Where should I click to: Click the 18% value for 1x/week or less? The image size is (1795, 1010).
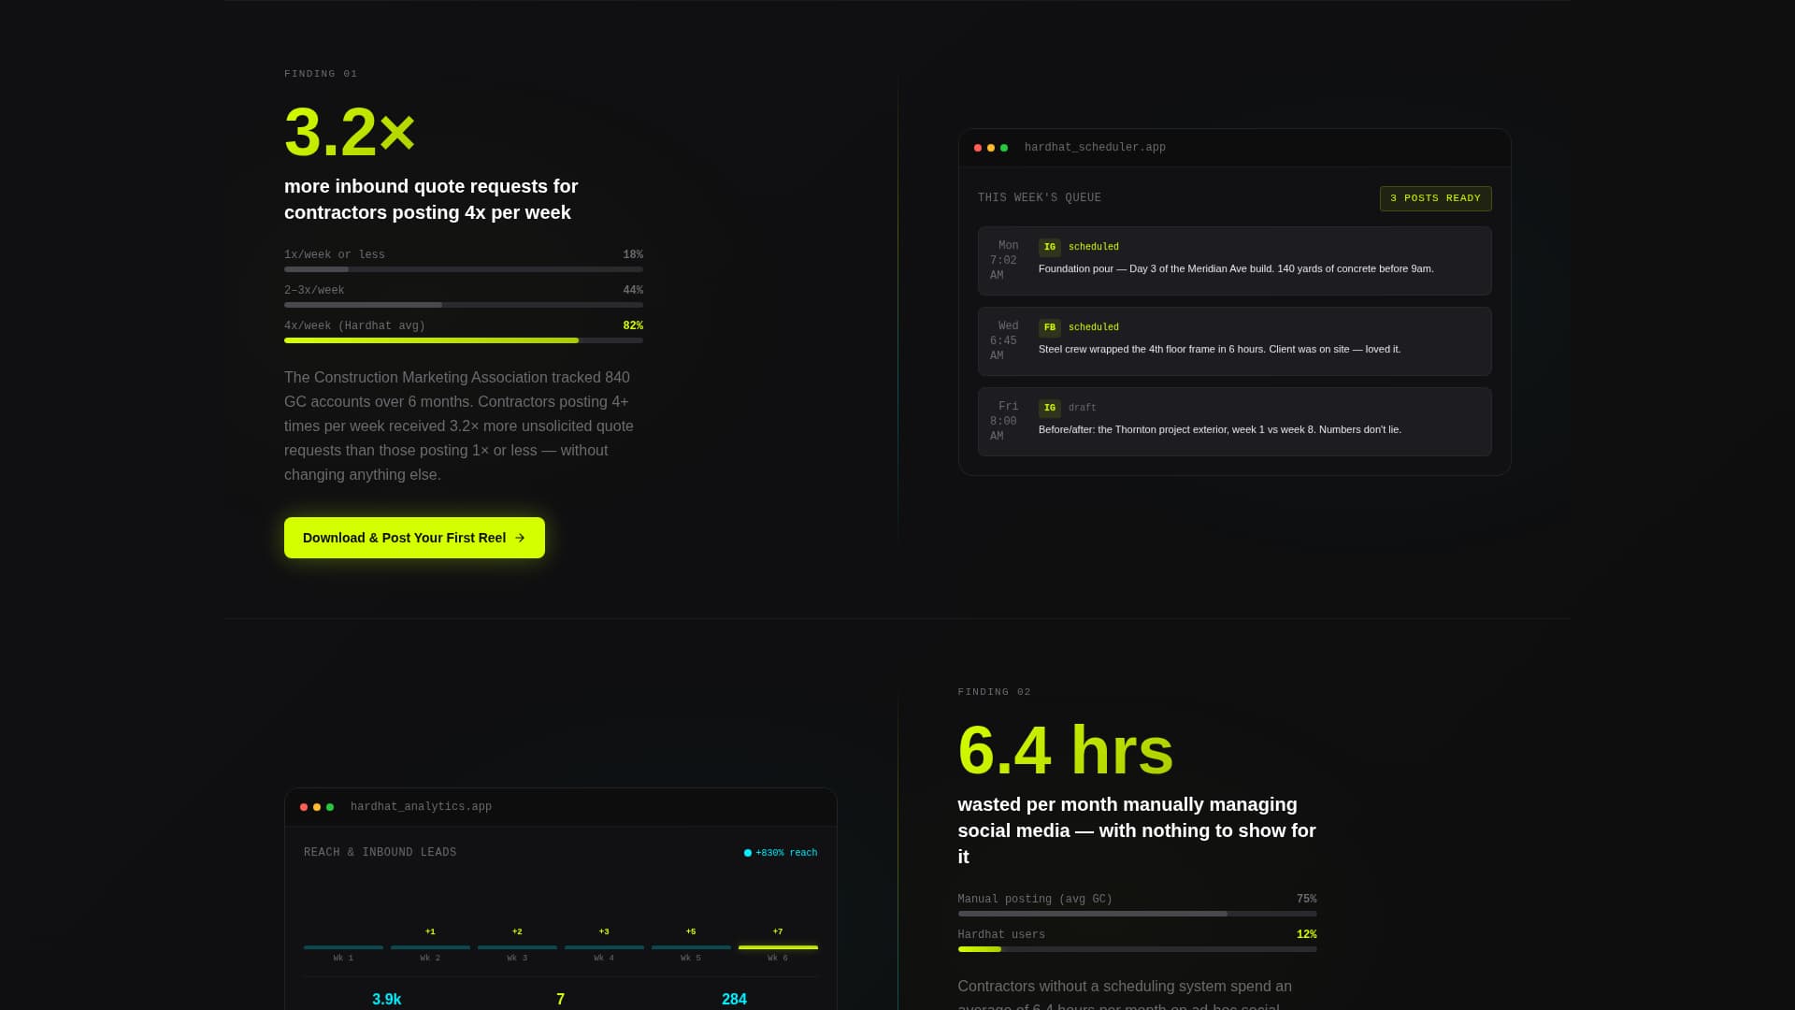pyautogui.click(x=633, y=254)
